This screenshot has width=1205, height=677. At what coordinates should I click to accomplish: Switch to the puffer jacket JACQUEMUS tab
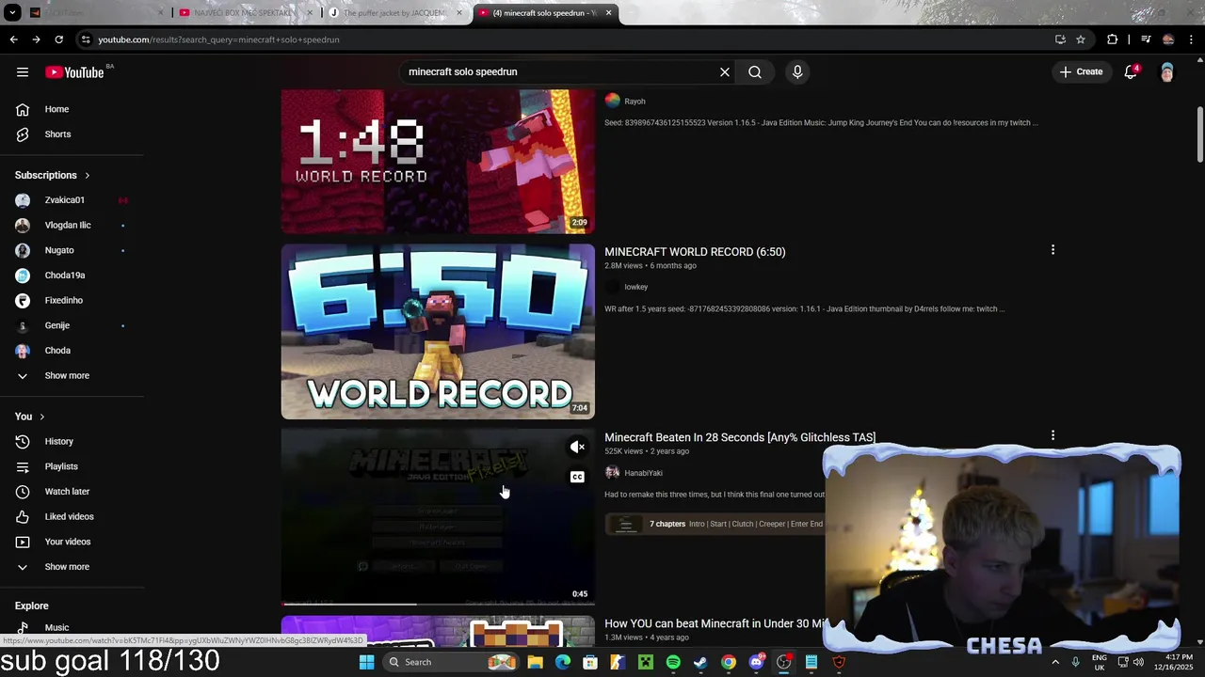394,13
